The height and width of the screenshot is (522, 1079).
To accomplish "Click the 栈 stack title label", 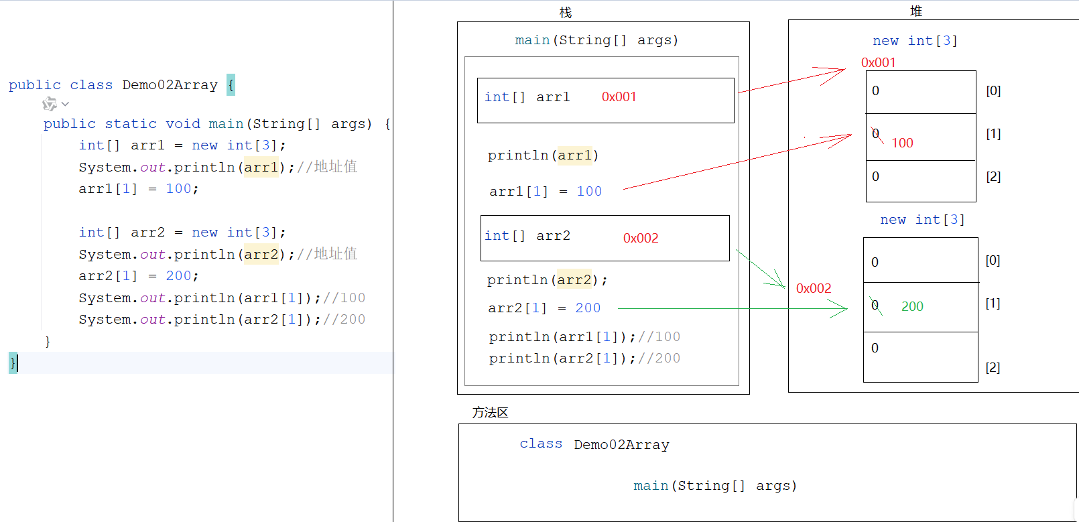I will click(x=565, y=13).
